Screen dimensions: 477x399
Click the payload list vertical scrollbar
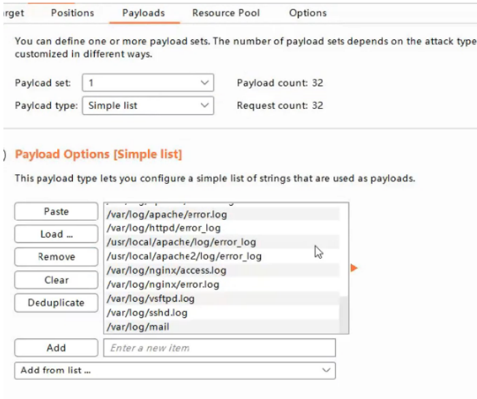click(x=343, y=313)
